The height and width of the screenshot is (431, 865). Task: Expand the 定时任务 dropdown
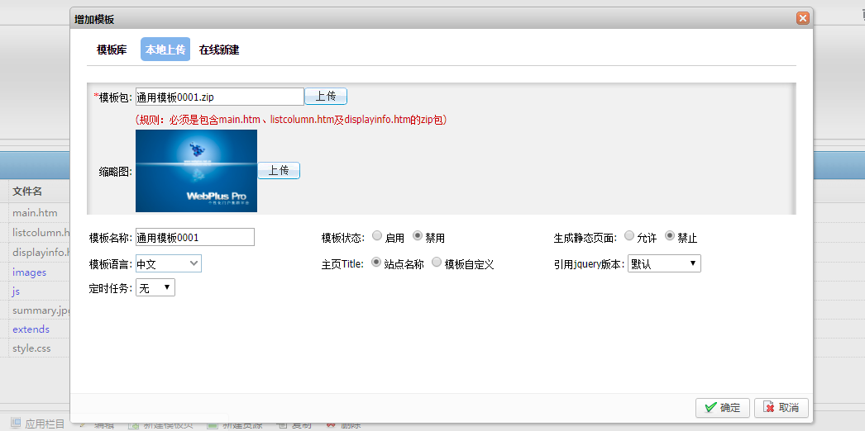tap(155, 288)
